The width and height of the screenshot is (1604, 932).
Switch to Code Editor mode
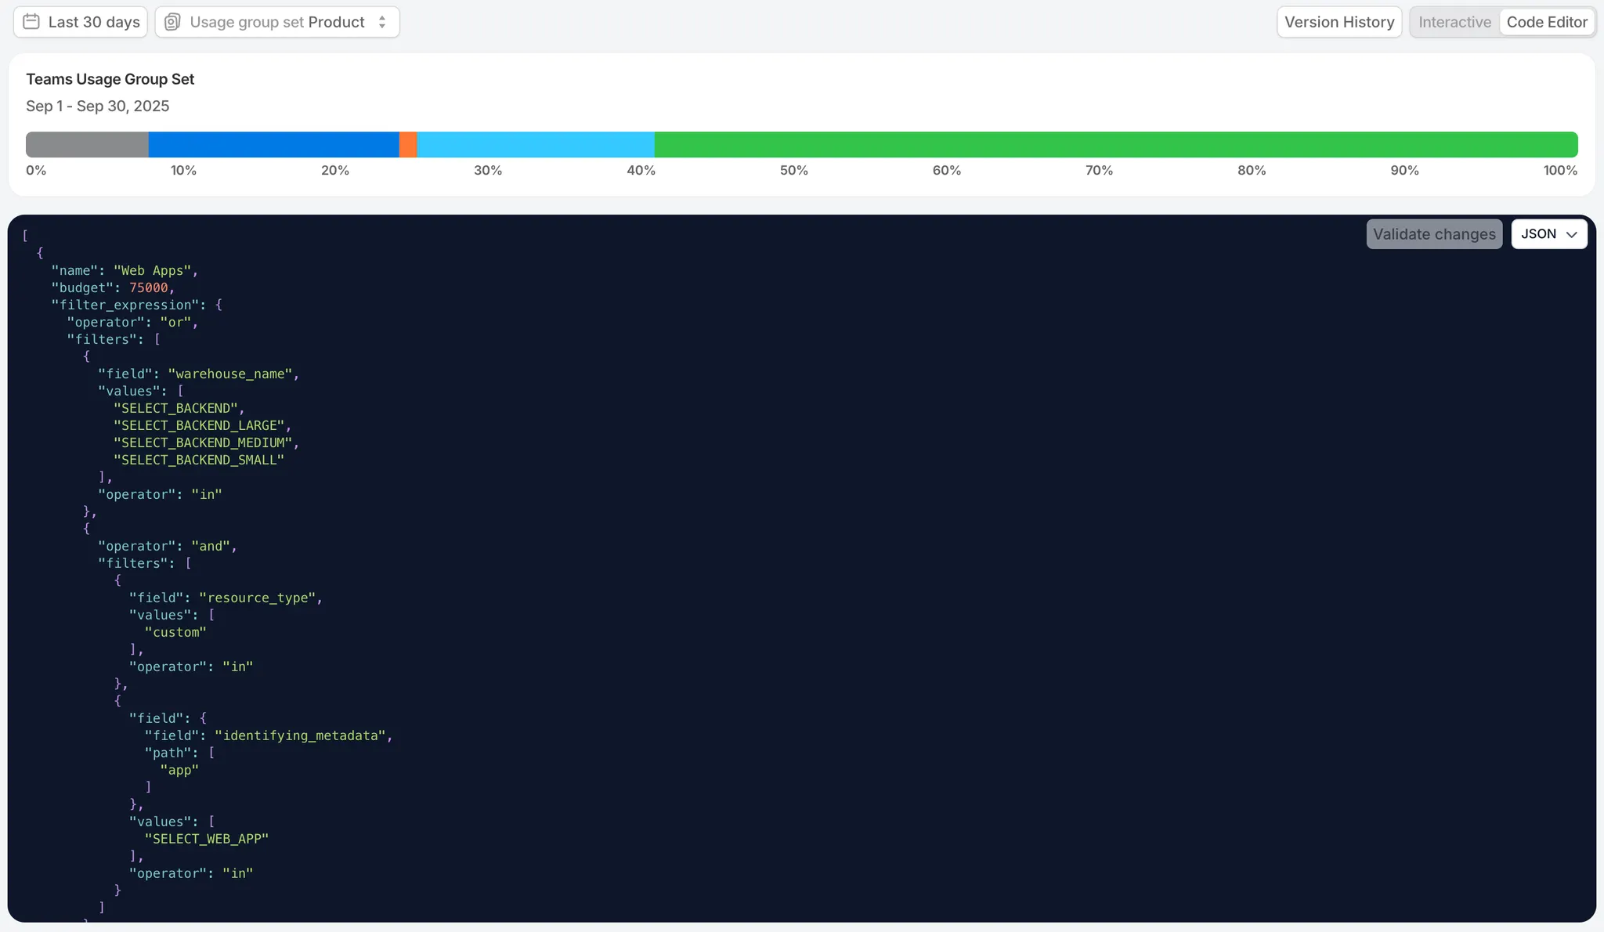pos(1546,22)
